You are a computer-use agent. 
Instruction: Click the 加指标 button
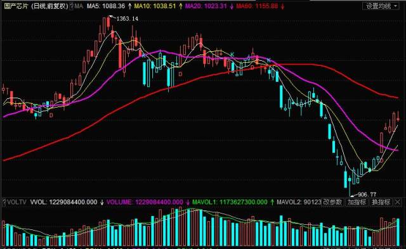tap(357, 202)
